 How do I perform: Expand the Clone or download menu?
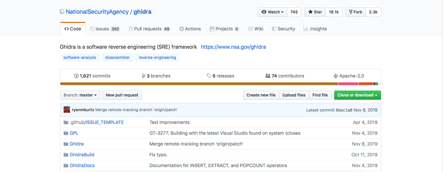tap(357, 95)
